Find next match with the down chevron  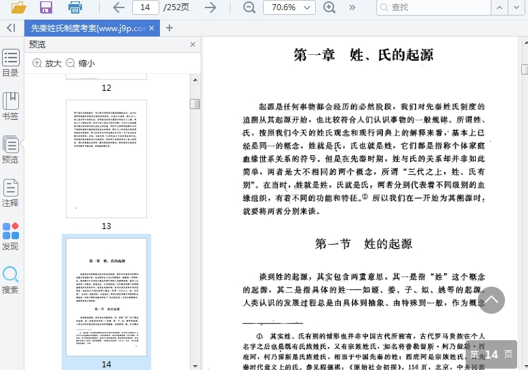[x=516, y=7]
